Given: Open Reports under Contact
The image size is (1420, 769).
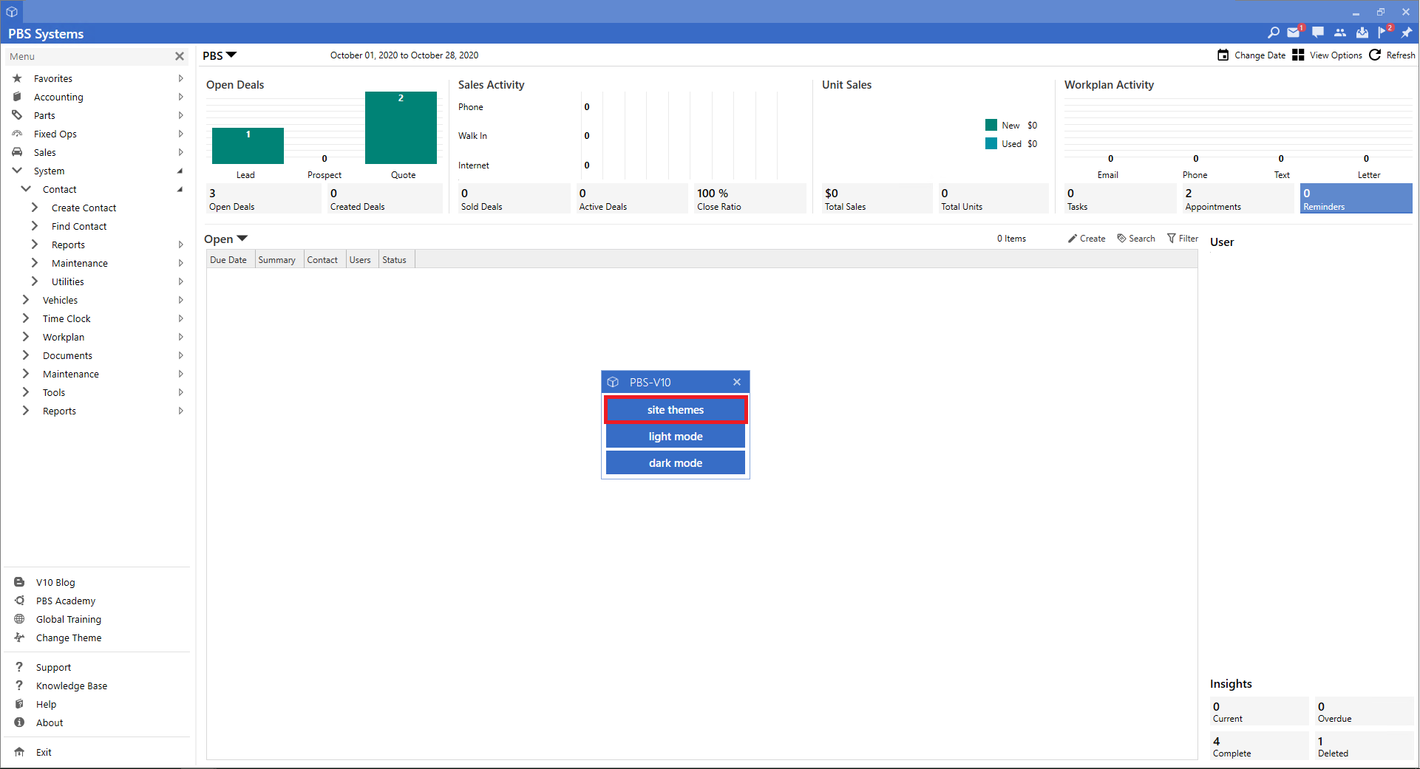Looking at the screenshot, I should pos(68,245).
